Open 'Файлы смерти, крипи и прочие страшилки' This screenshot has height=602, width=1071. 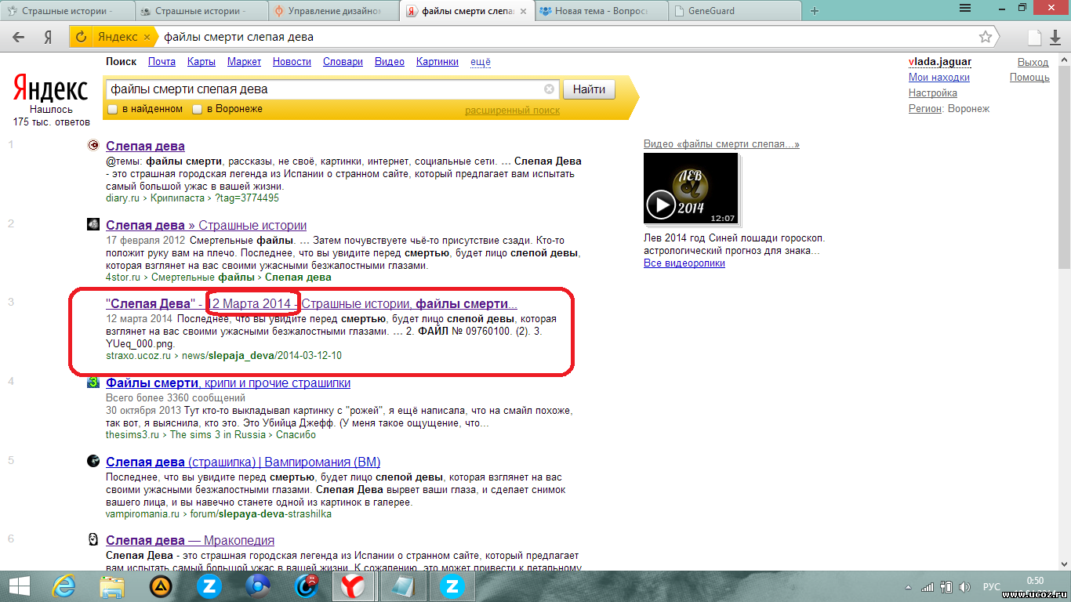click(228, 383)
